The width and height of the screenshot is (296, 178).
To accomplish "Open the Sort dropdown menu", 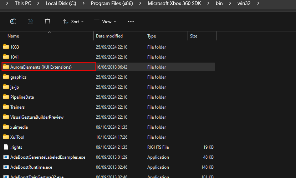I will [x=73, y=22].
